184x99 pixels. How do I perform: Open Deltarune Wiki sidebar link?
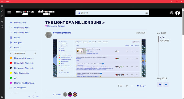[21, 32]
